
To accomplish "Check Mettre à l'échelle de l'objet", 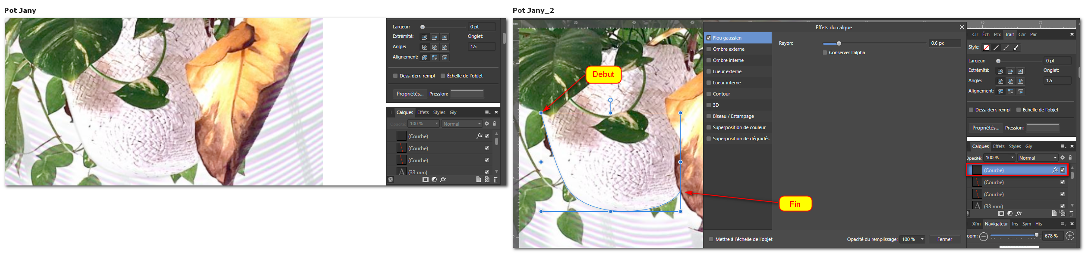I will (711, 239).
